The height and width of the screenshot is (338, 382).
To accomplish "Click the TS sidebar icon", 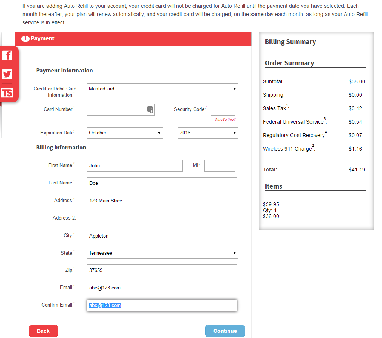I will [x=7, y=93].
